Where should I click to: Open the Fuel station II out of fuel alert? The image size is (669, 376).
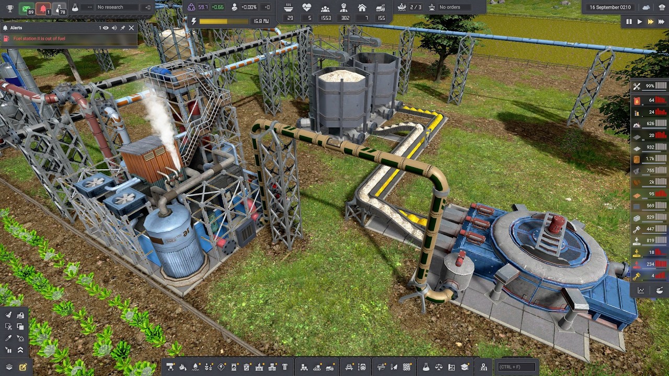pyautogui.click(x=68, y=39)
